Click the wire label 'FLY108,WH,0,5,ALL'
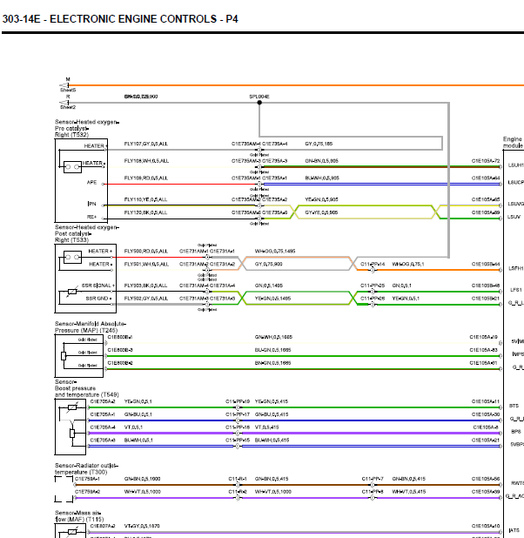Screen dimensions: 524x538 click(146, 161)
